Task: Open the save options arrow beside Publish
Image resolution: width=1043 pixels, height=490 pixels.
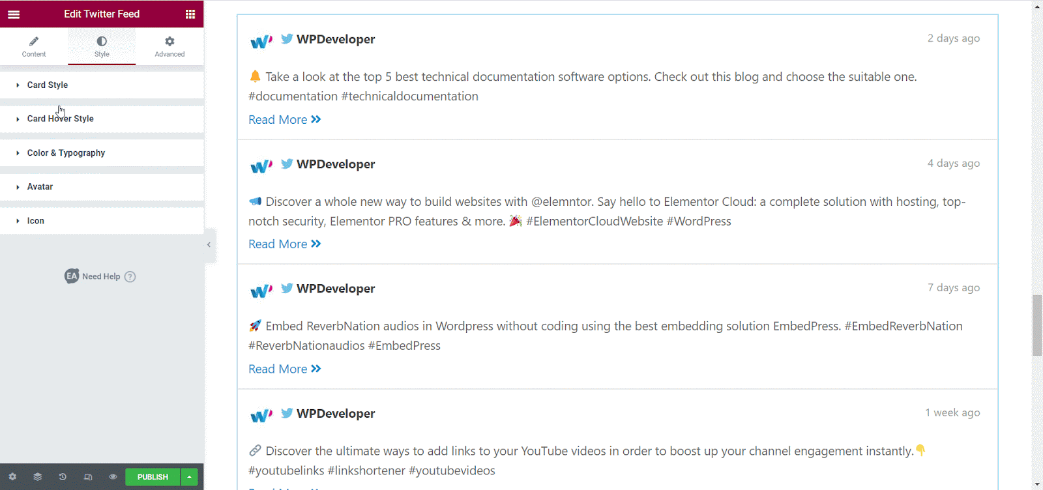Action: (189, 477)
